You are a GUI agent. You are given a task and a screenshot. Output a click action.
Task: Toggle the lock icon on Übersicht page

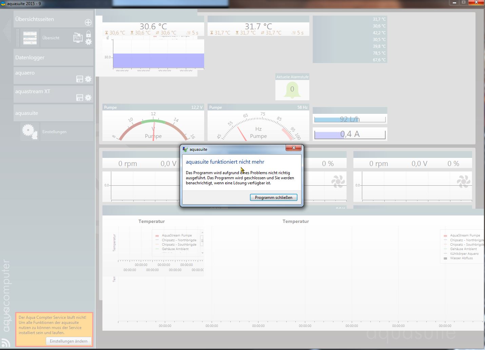click(x=89, y=34)
